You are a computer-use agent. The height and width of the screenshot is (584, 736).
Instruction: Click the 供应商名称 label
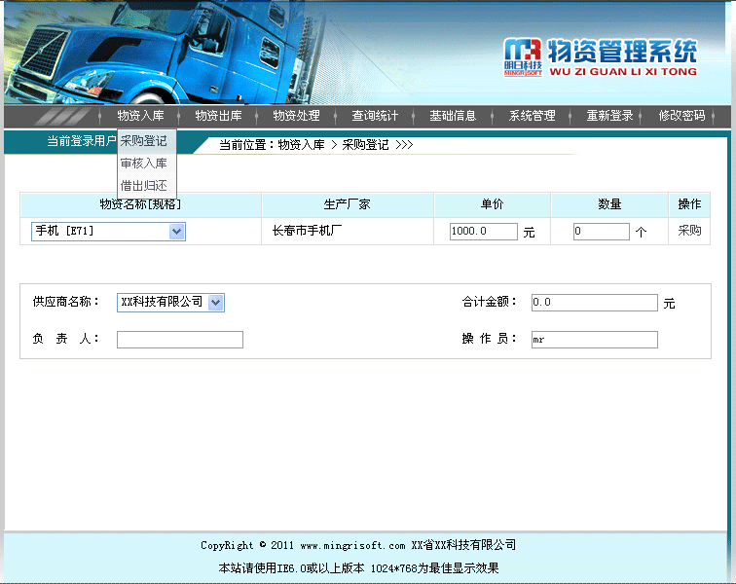[66, 302]
